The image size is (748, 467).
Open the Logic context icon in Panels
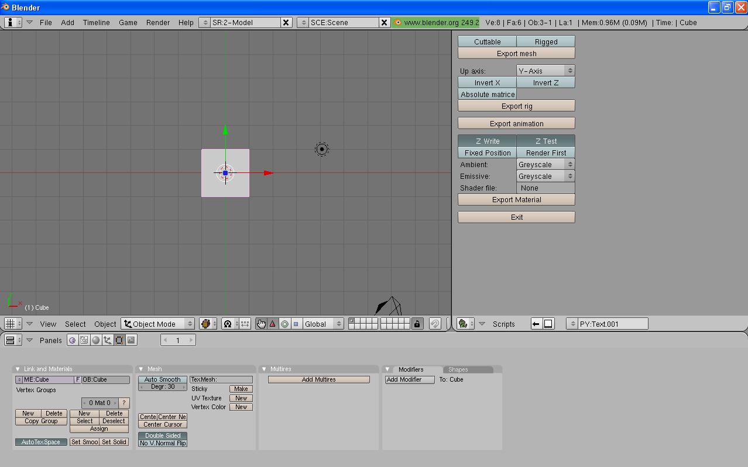coord(73,340)
